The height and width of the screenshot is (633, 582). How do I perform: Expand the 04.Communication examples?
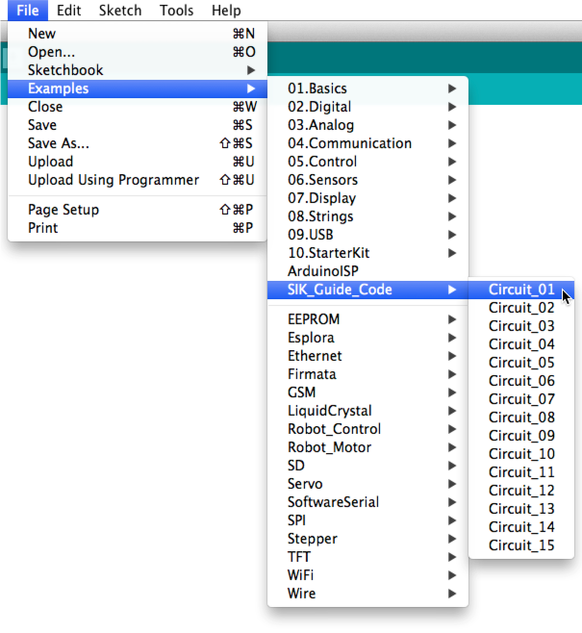tap(367, 143)
